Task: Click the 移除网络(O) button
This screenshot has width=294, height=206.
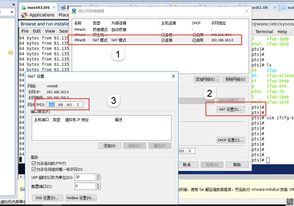Action: pos(235,79)
